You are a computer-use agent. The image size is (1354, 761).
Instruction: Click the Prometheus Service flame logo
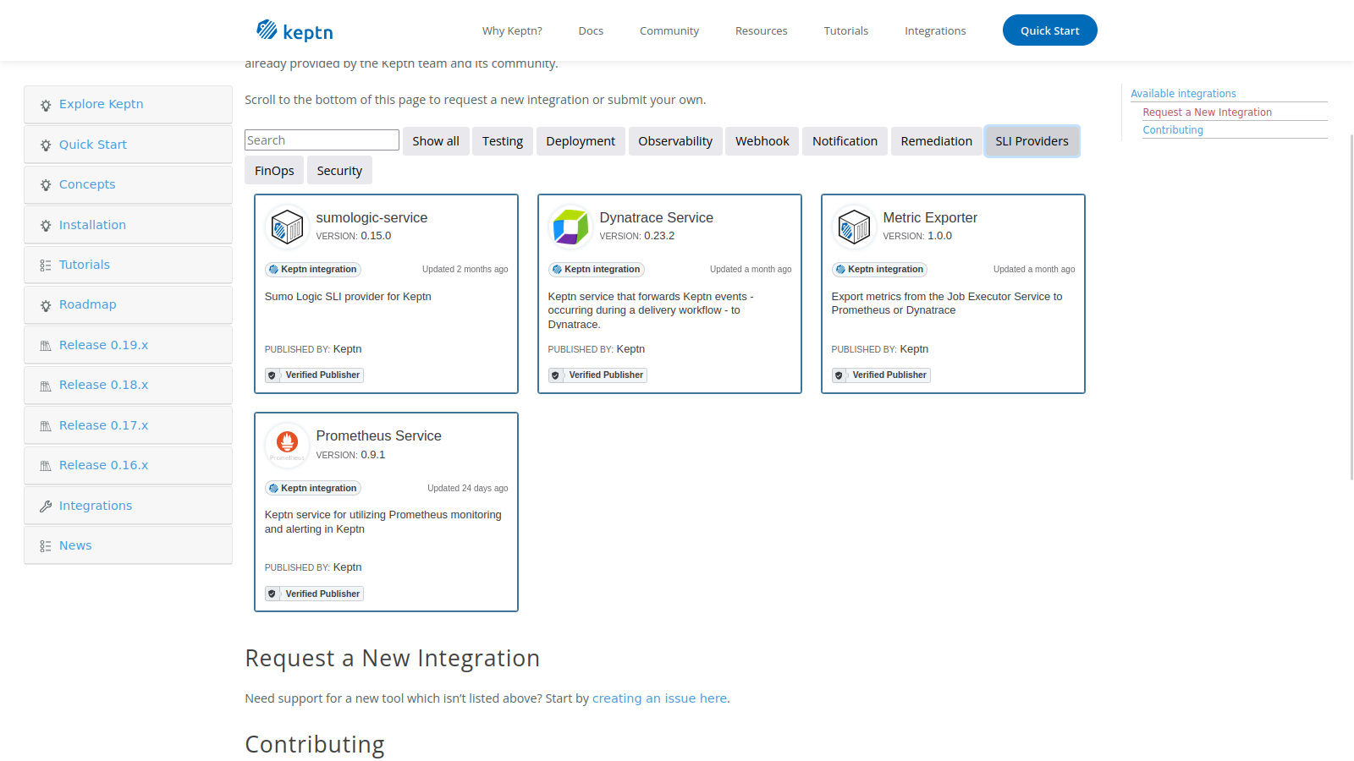pos(287,445)
